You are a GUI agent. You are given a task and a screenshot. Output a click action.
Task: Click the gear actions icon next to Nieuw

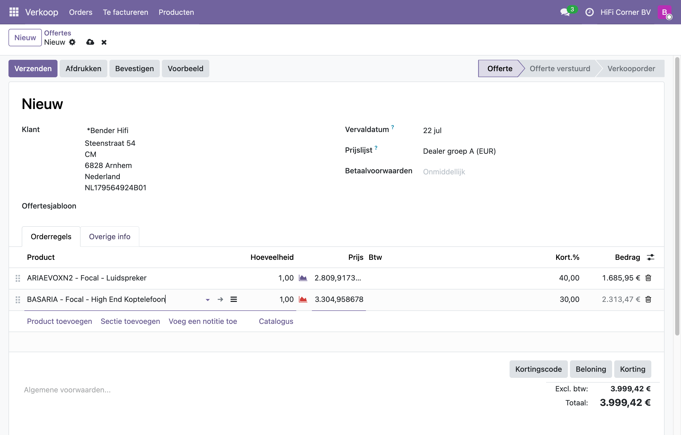(72, 42)
